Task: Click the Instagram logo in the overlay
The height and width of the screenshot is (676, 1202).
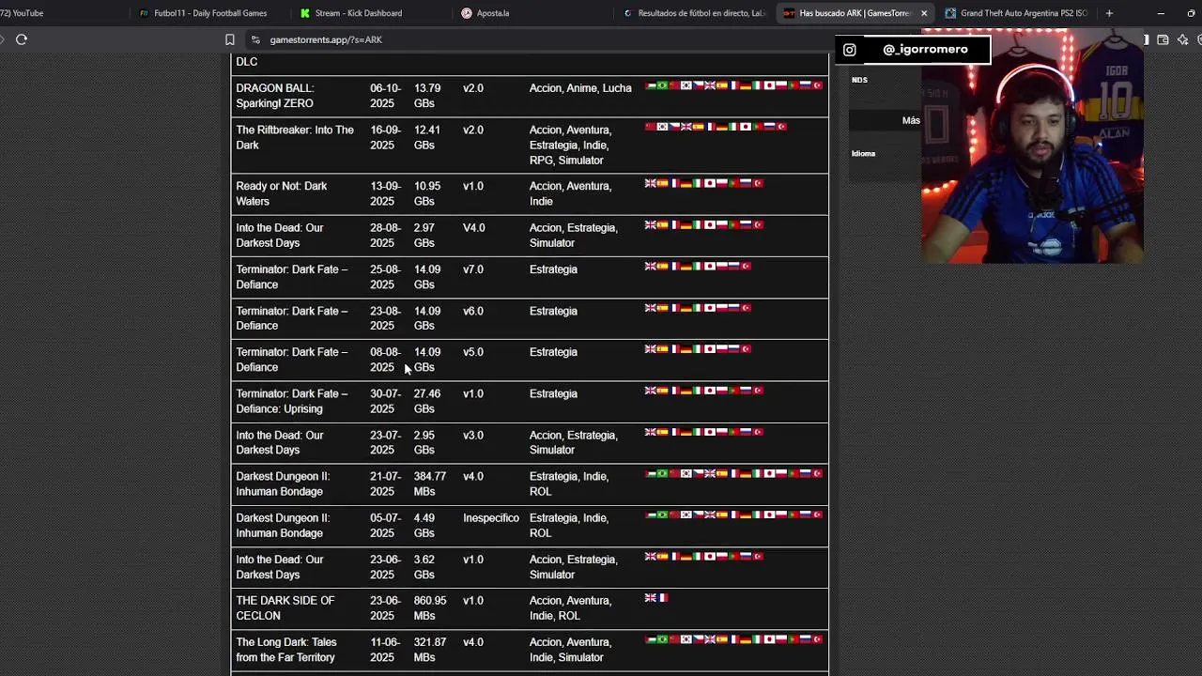Action: pyautogui.click(x=849, y=50)
